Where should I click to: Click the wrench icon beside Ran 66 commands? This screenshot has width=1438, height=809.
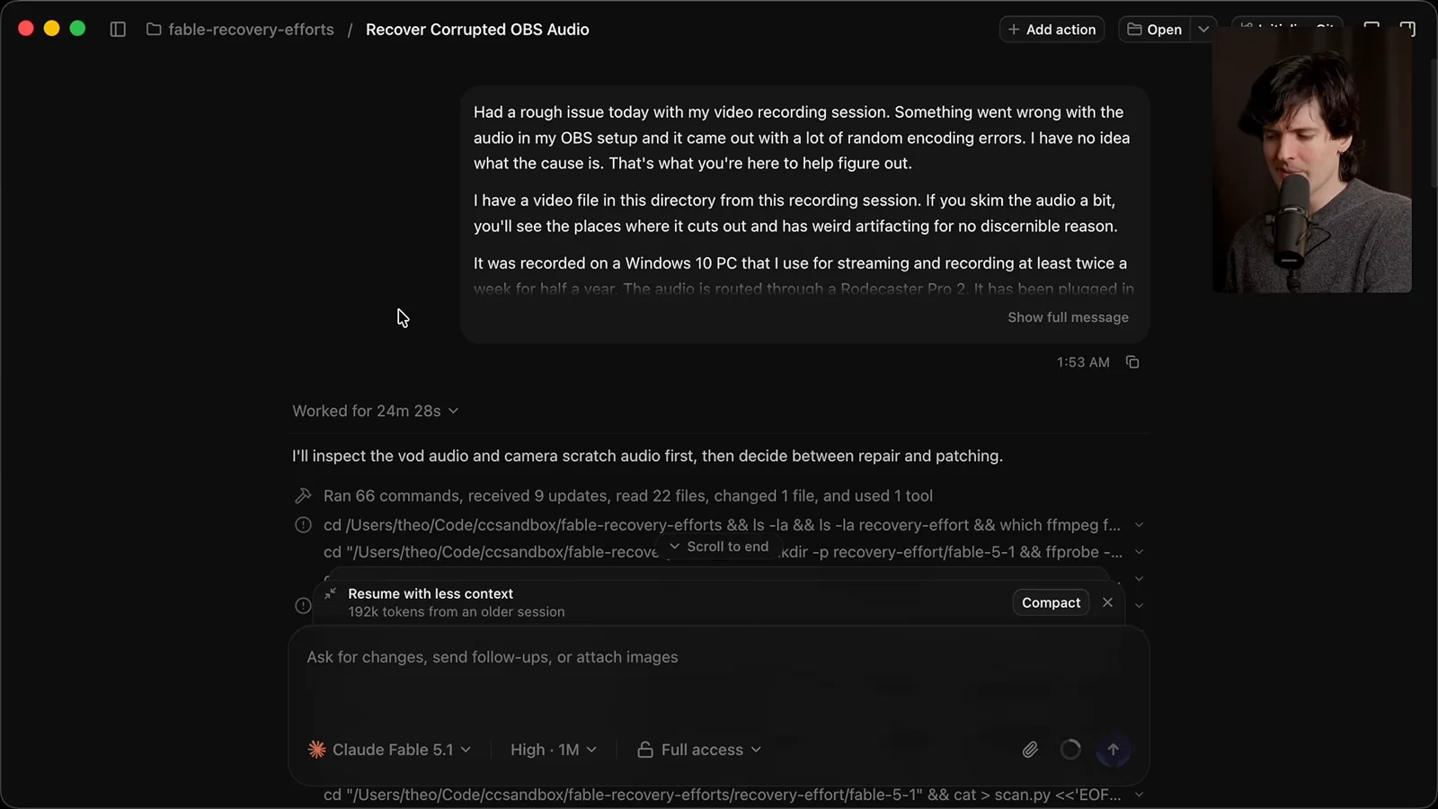[303, 496]
